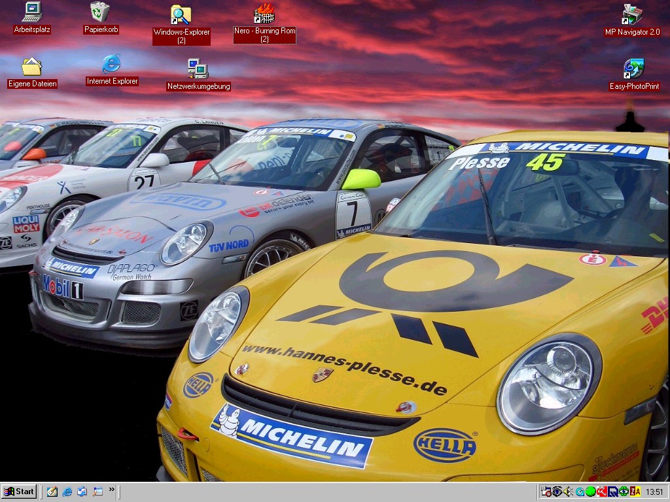Click the pencil-and-pad quick launch icon
Image resolution: width=670 pixels, height=502 pixels.
tap(52, 492)
